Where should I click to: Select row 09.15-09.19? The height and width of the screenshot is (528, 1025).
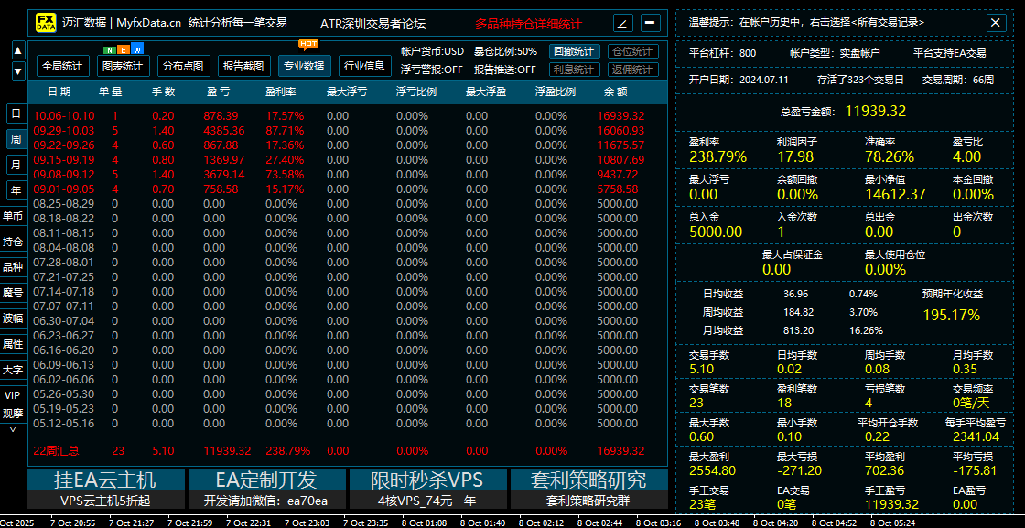click(x=347, y=159)
